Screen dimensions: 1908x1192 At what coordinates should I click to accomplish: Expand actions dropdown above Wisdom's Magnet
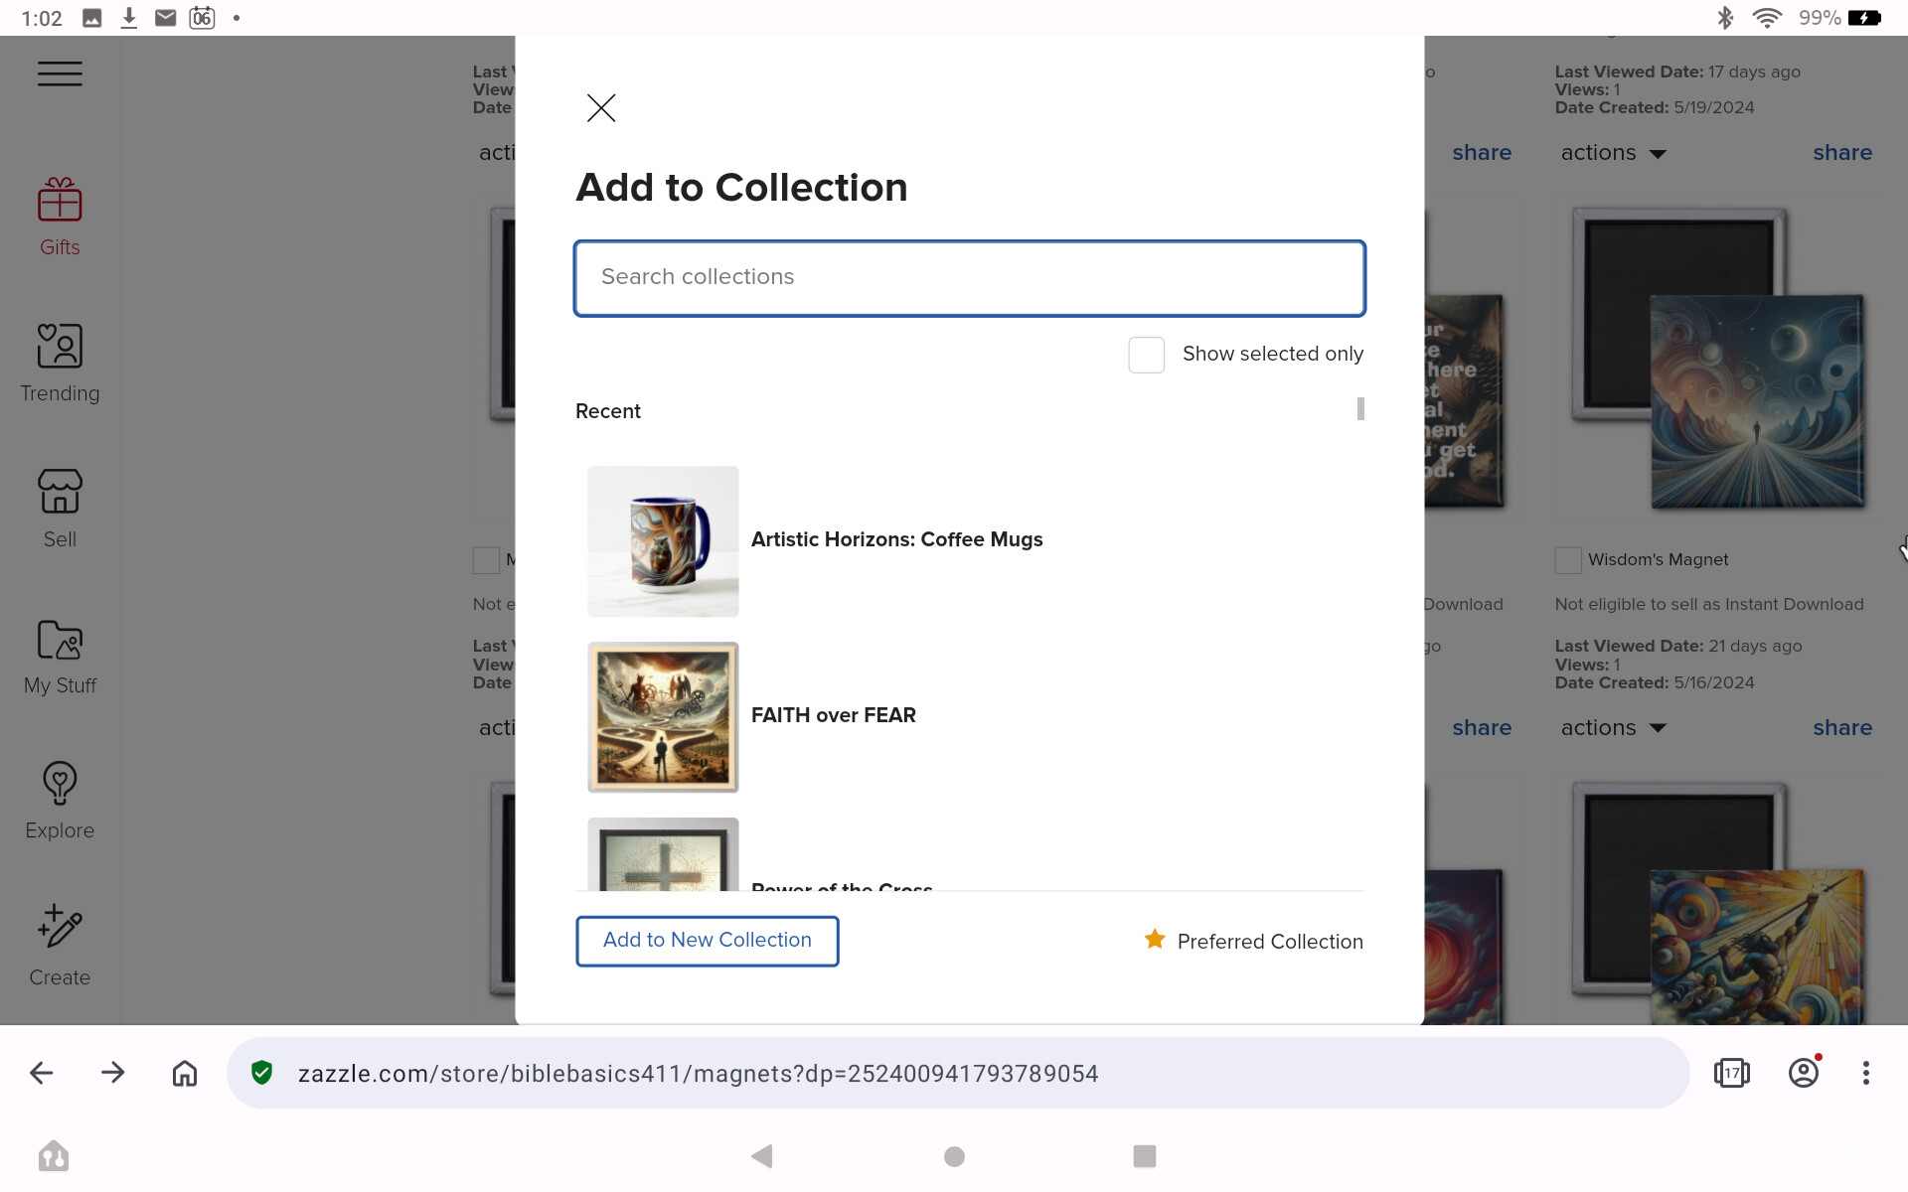(1613, 153)
